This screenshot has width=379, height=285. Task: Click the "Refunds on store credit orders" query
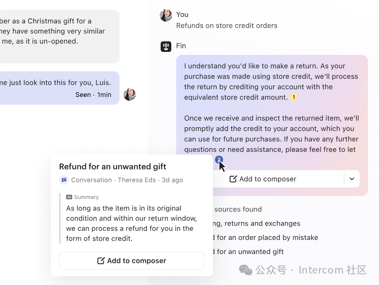(227, 26)
